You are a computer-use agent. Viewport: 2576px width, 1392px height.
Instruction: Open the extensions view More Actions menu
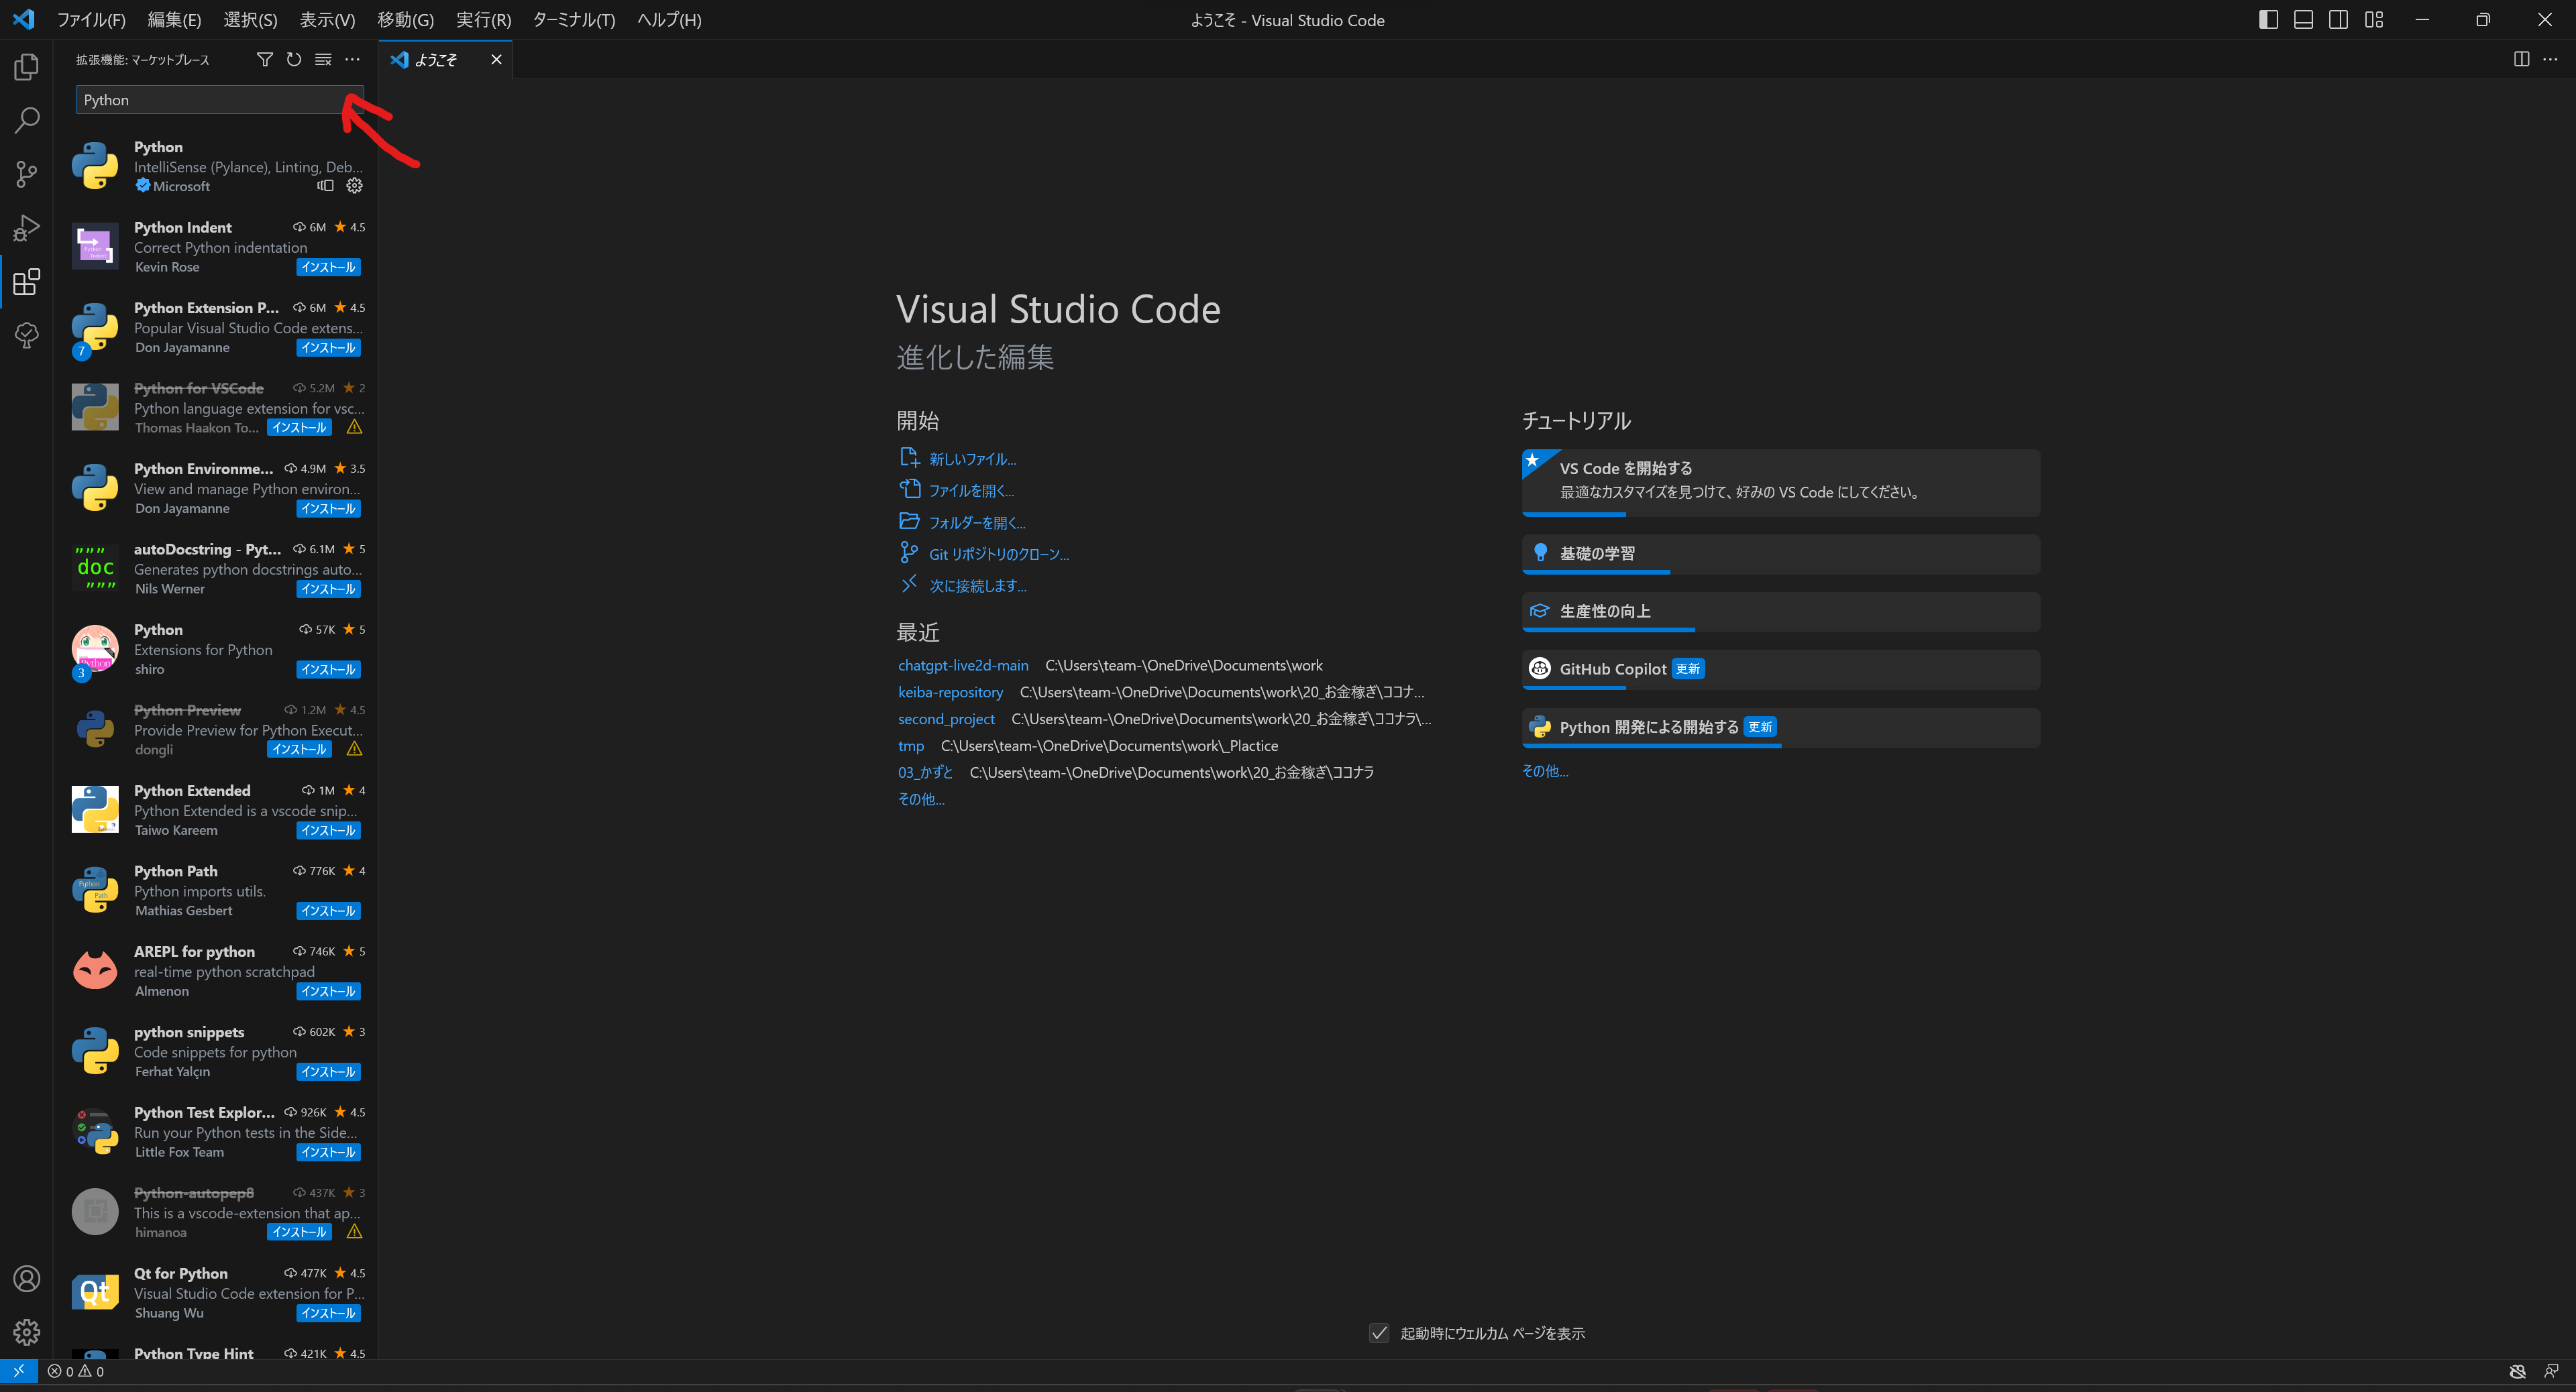(x=352, y=59)
